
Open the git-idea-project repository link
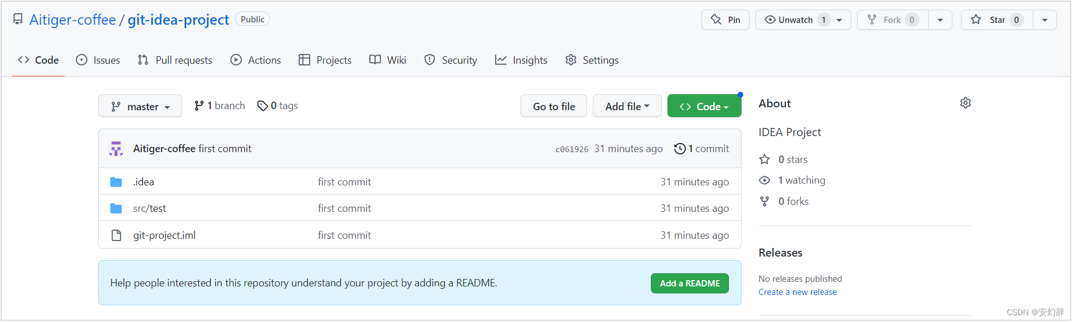(178, 20)
